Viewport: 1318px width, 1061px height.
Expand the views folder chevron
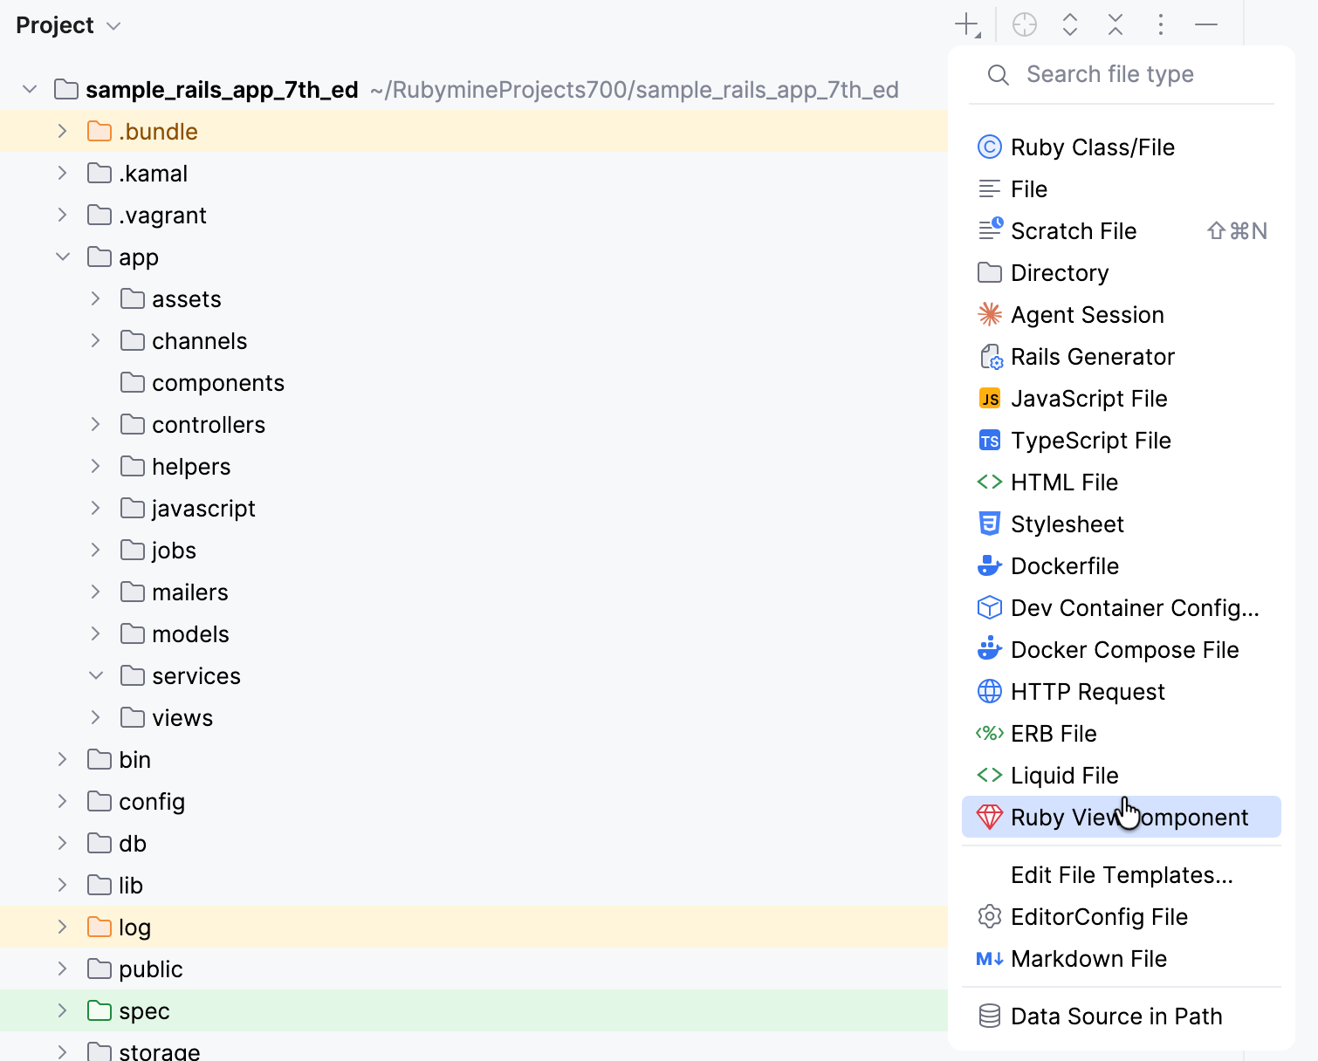[95, 717]
